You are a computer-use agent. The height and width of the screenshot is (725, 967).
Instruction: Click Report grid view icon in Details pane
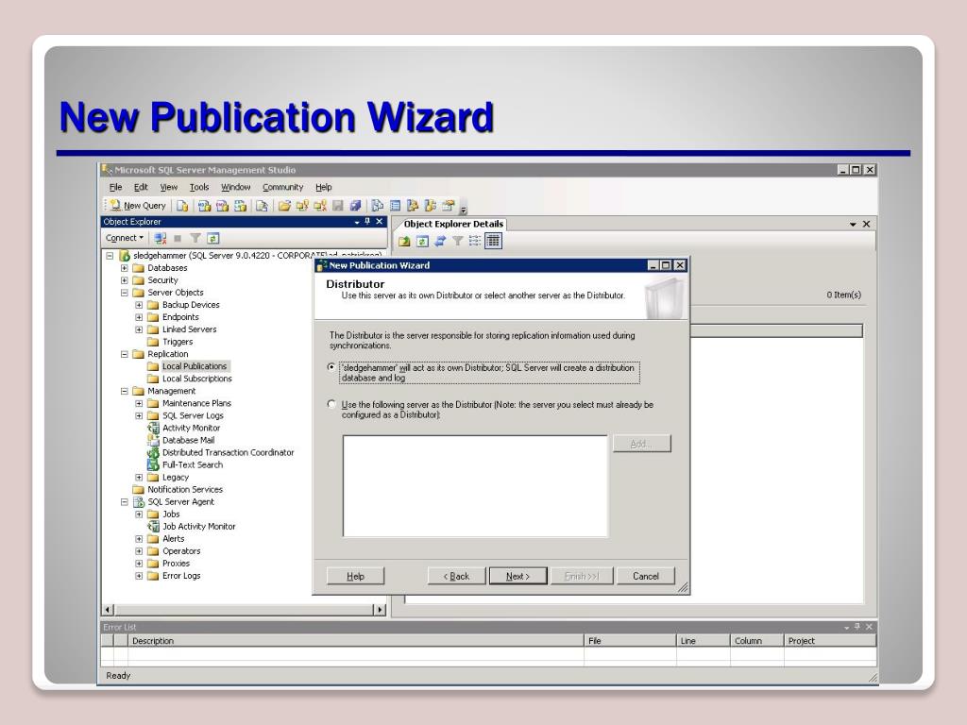click(493, 241)
